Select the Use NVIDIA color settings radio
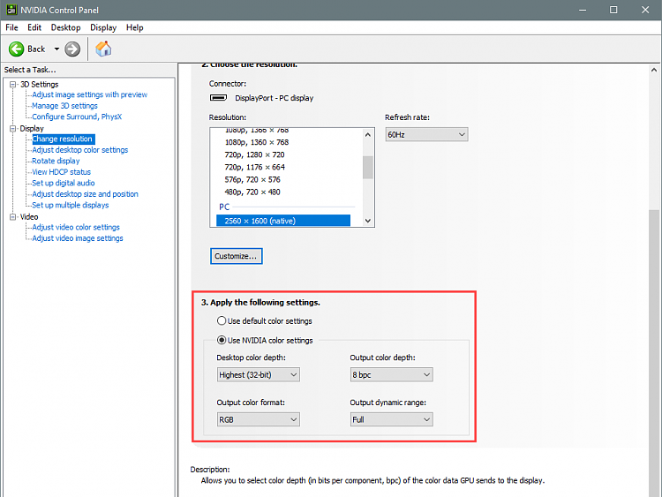This screenshot has width=662, height=497. 222,340
